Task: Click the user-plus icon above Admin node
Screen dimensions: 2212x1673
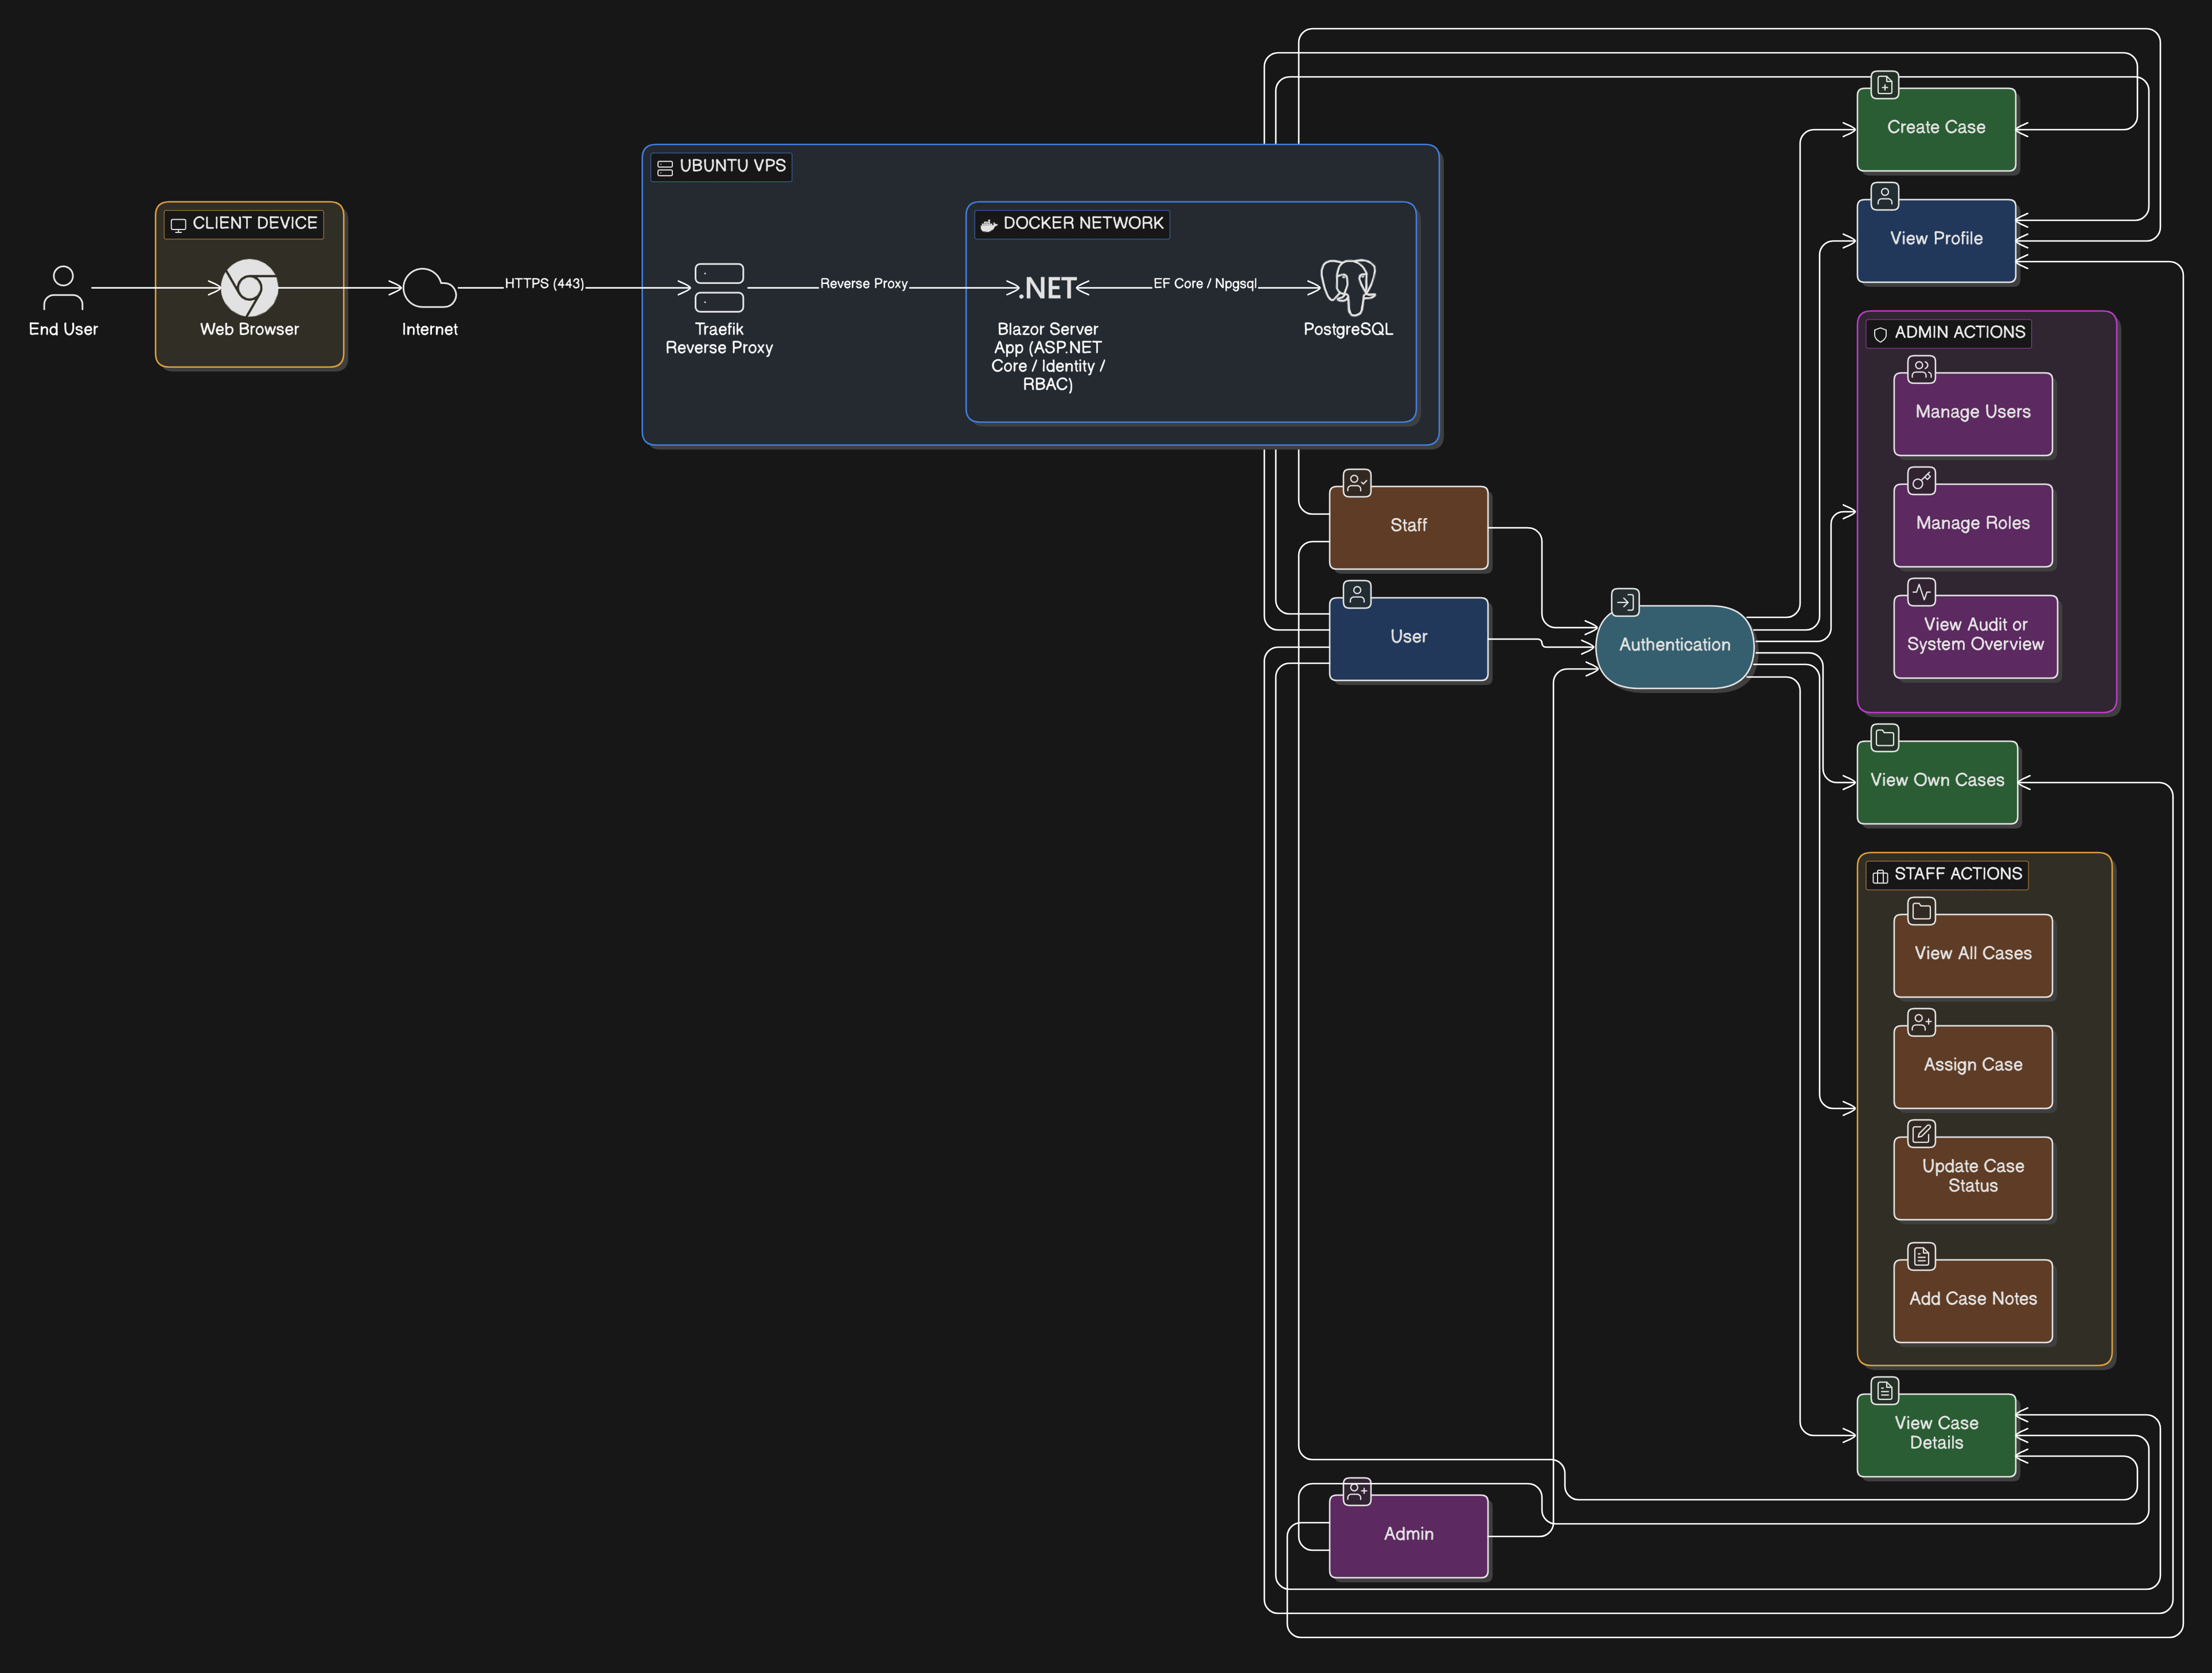Action: pos(1357,1492)
